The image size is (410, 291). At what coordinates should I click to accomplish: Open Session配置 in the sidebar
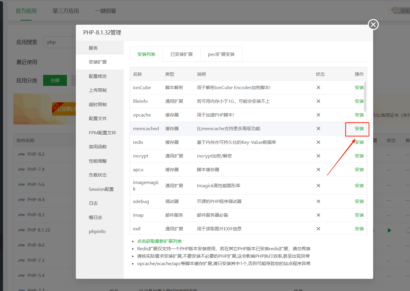click(100, 189)
